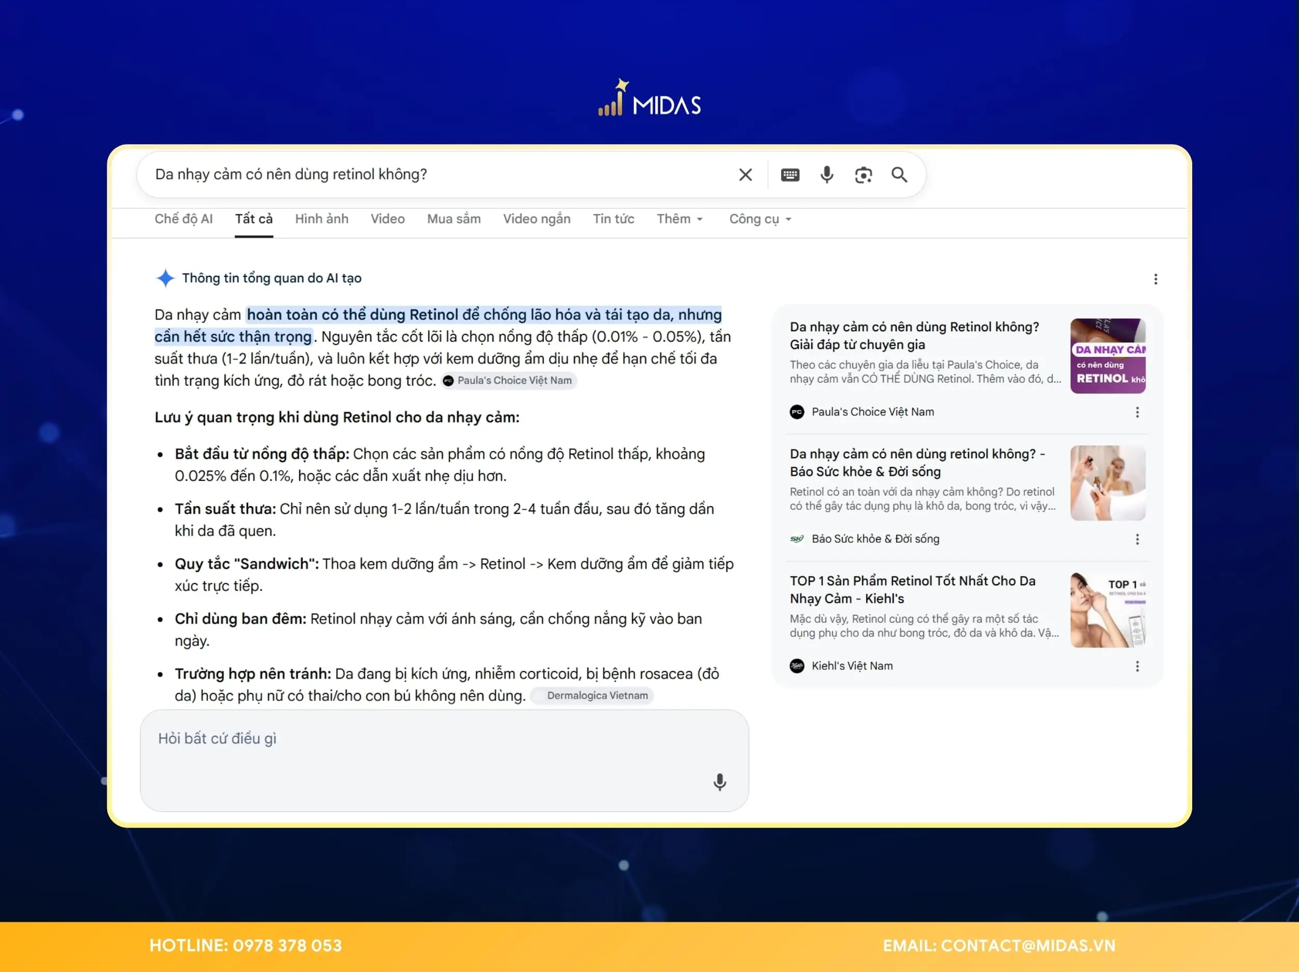Focus the Hỏi bất cứ điều gì input box

coord(444,760)
